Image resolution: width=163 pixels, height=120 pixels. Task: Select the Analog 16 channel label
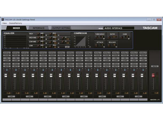pyautogui.click(x=143, y=53)
